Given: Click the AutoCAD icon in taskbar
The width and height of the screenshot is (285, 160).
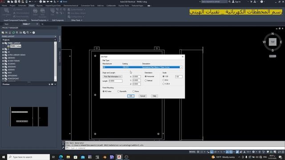Looking at the screenshot, I should pyautogui.click(x=119, y=157).
